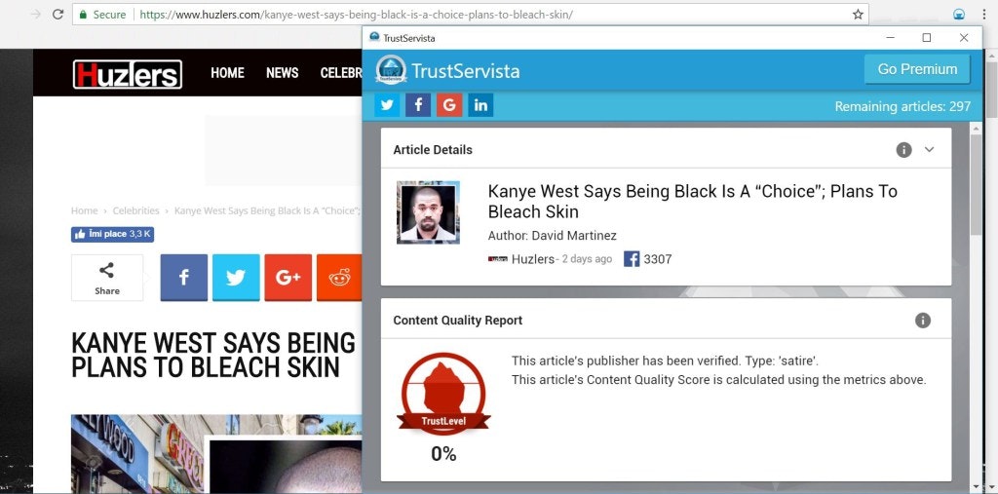Click the browser address bar URL
This screenshot has height=494, width=998.
point(356,14)
